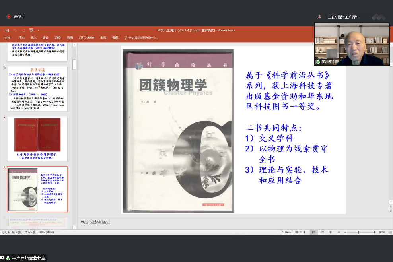Click the fit slide to window icon
This screenshot has width=393, height=262.
click(x=389, y=232)
